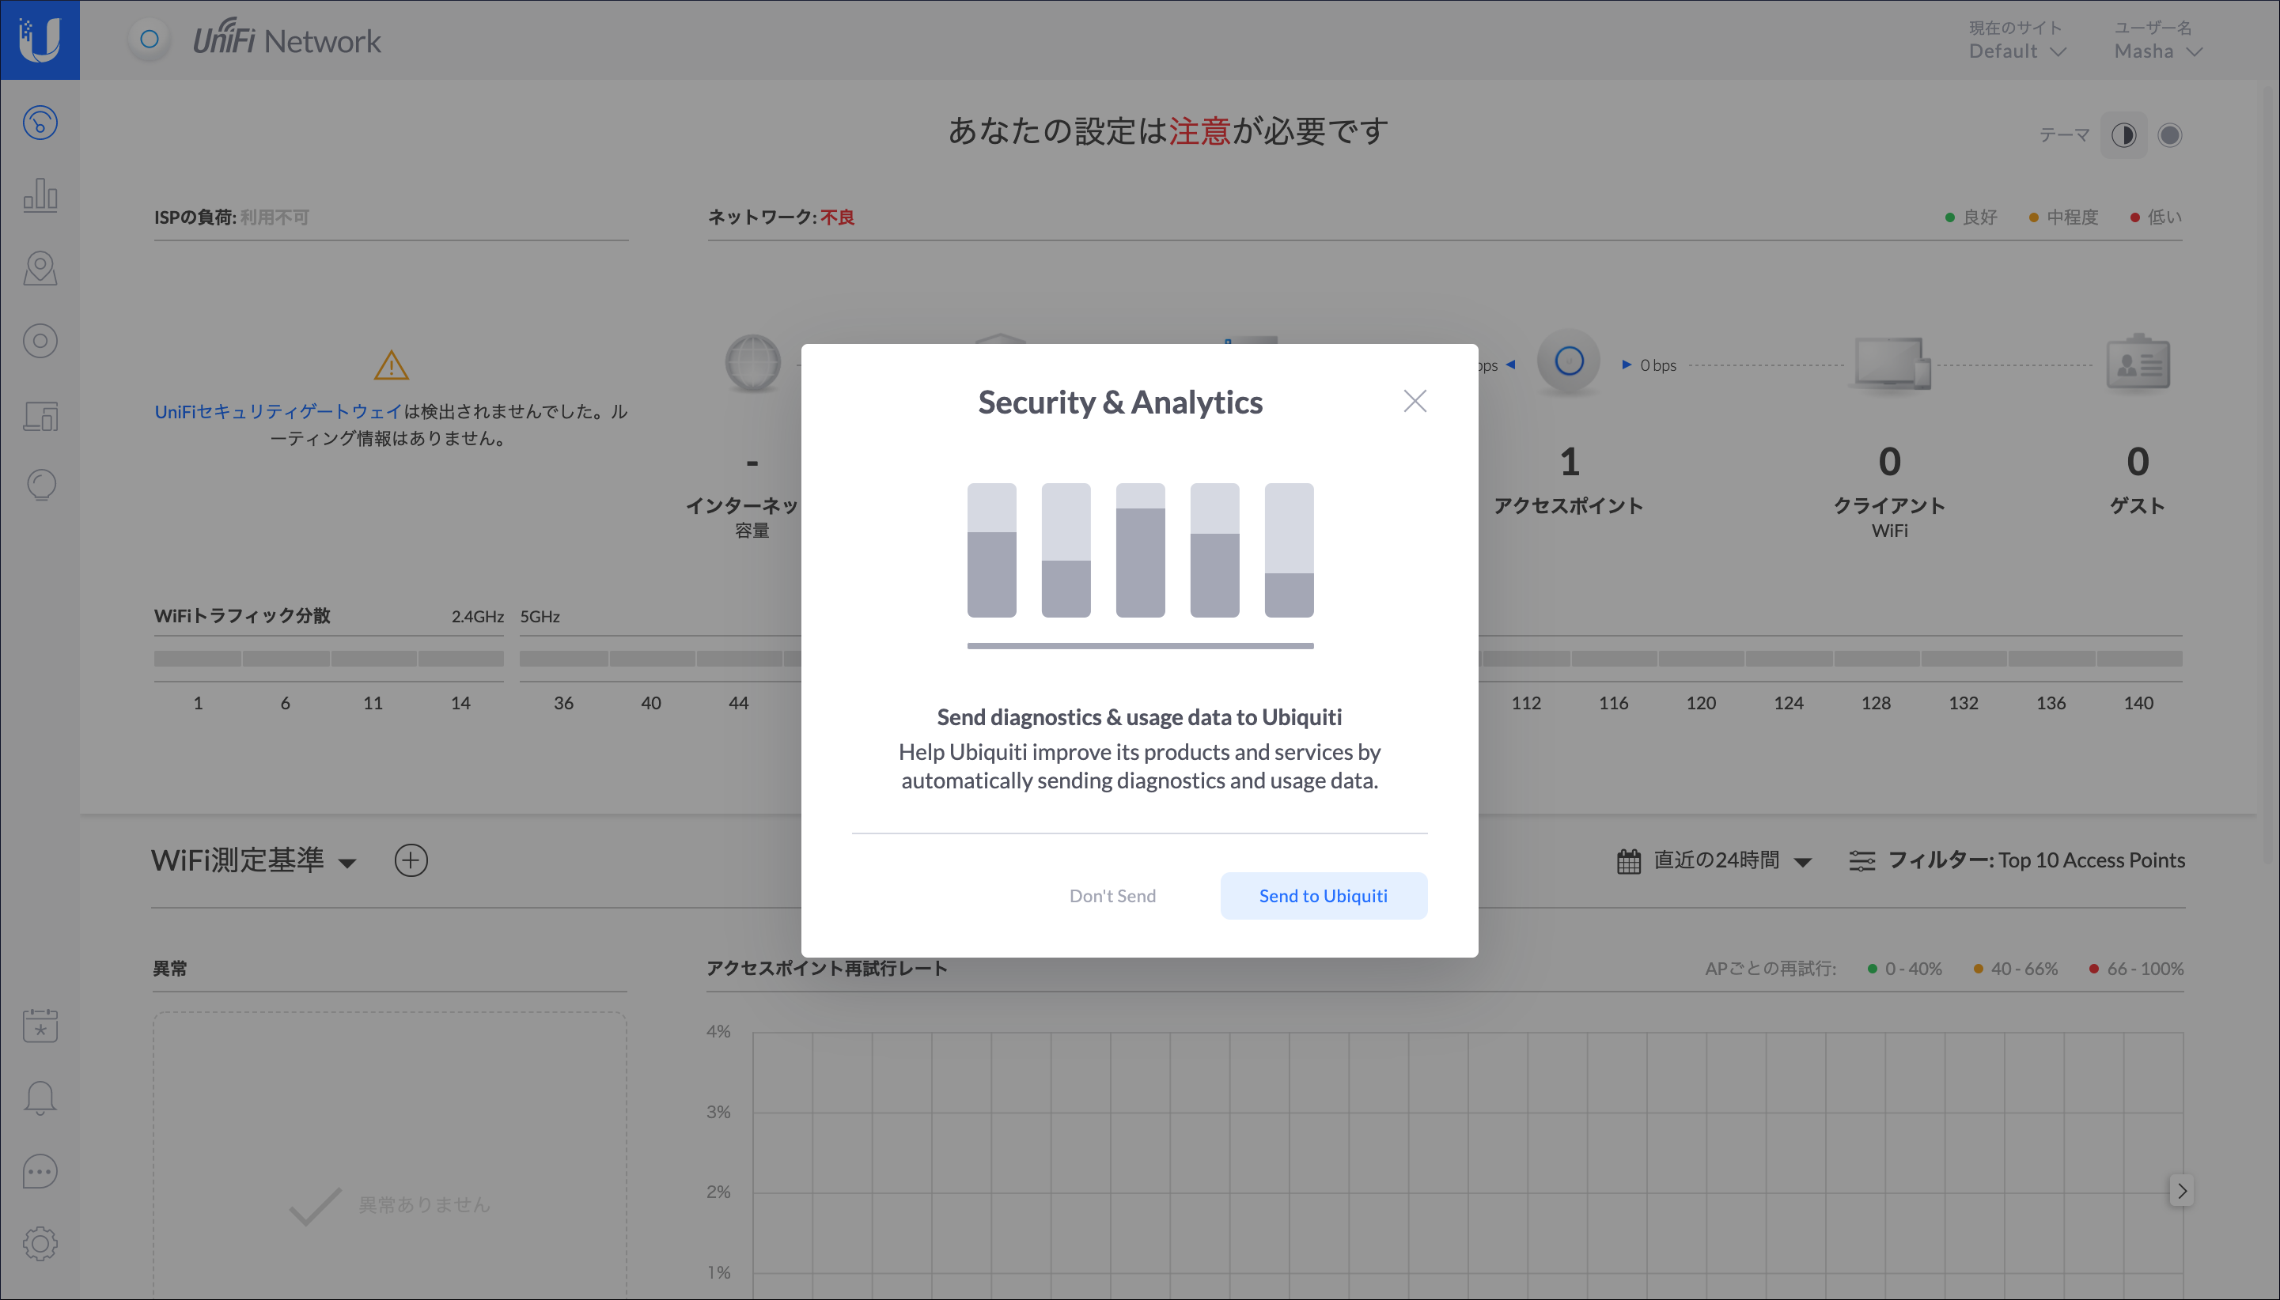Open the Statistics bar chart sidebar icon

point(40,195)
